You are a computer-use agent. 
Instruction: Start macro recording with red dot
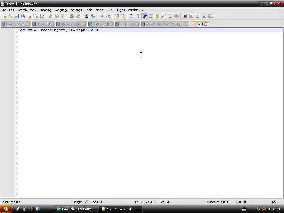185,16
